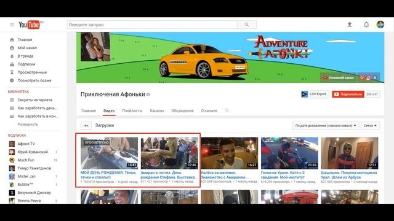Click the Посмотреть позже clock icon
Viewport: 394px width, 221px height.
coord(12,80)
